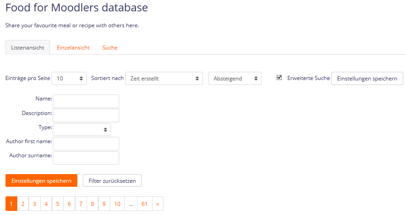Image resolution: width=406 pixels, height=215 pixels.
Task: Select the Author surname field
Action: coord(86,158)
